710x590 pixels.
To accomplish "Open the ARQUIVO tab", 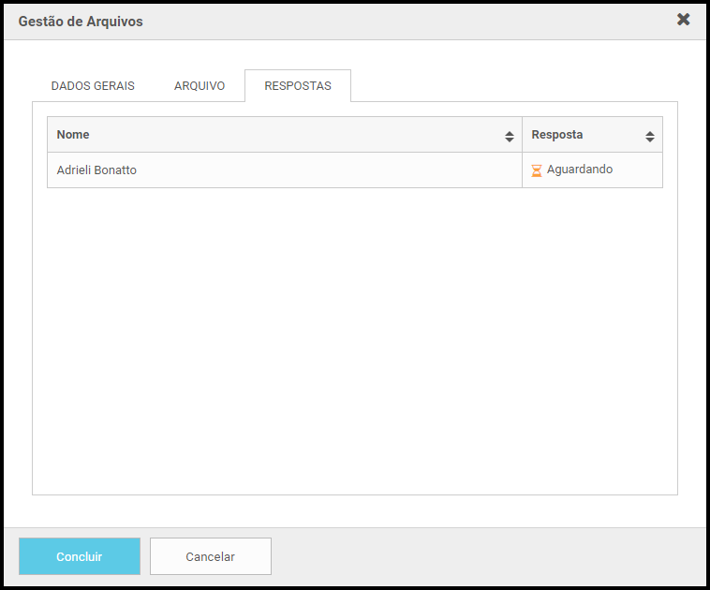I will [200, 85].
